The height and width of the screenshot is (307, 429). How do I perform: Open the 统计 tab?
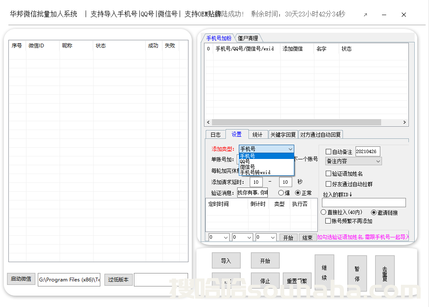pyautogui.click(x=258, y=134)
